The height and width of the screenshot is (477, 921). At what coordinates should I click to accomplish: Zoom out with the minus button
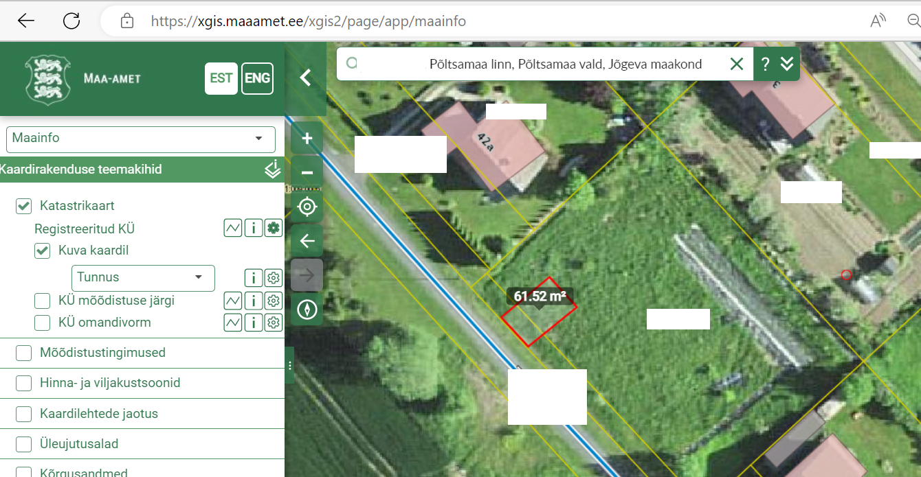tap(307, 173)
